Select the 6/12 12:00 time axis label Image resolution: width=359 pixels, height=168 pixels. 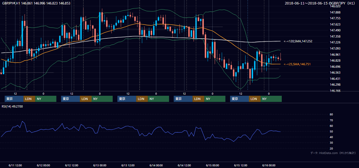71,165
